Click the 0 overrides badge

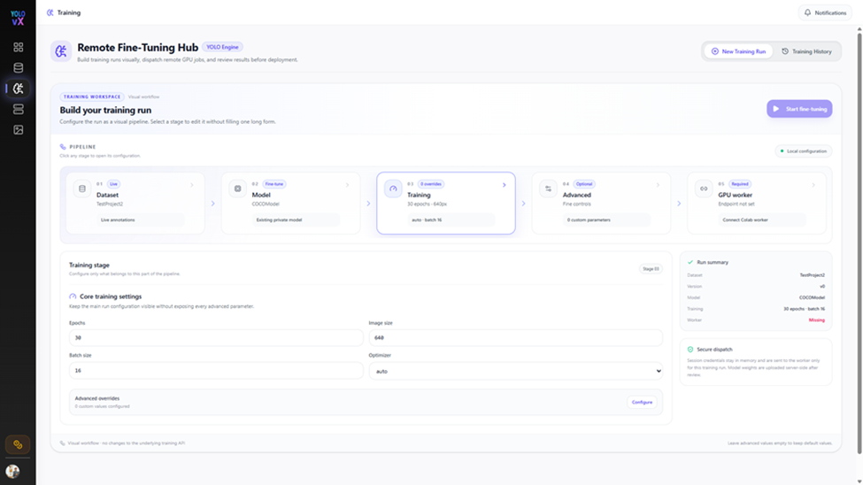point(431,184)
